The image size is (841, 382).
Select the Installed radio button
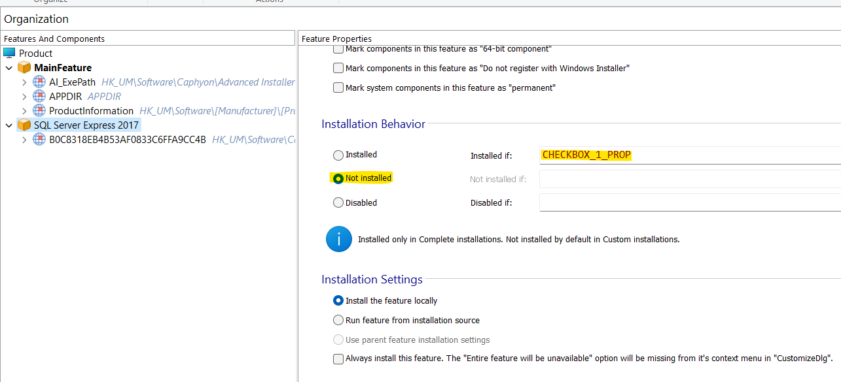pos(338,155)
